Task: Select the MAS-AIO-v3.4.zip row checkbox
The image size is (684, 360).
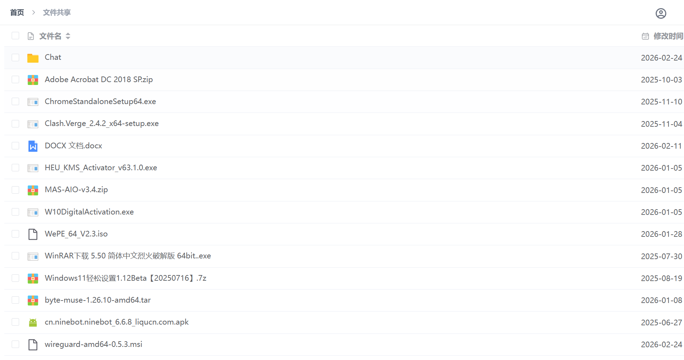Action: click(x=15, y=190)
